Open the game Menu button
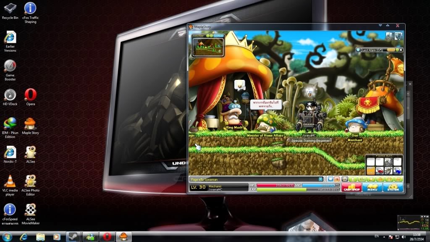 tap(372, 187)
